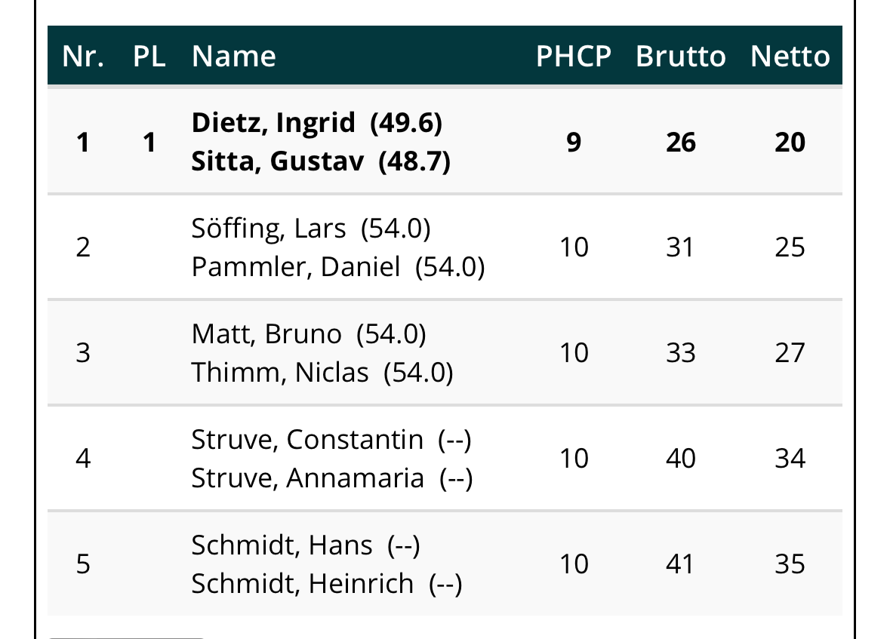This screenshot has height=639, width=890.
Task: Click Brutto score 26 in first row
Action: coord(680,143)
